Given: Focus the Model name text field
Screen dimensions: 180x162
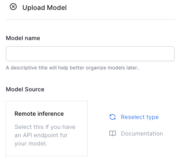Looking at the screenshot, I should [90, 54].
